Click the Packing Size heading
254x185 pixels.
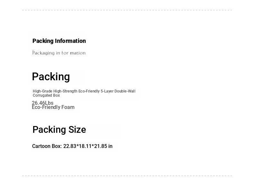(59, 130)
